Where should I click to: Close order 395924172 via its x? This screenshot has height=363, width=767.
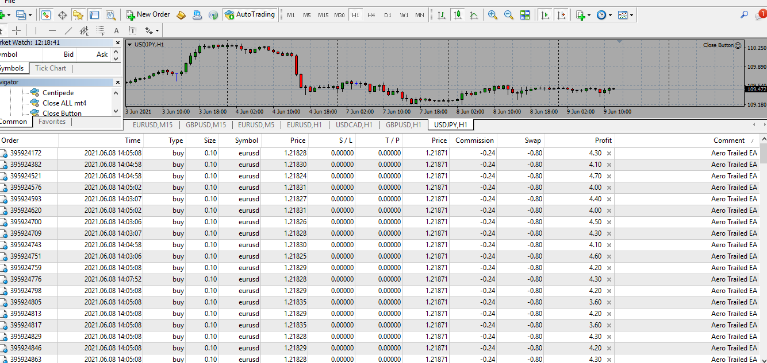(609, 153)
